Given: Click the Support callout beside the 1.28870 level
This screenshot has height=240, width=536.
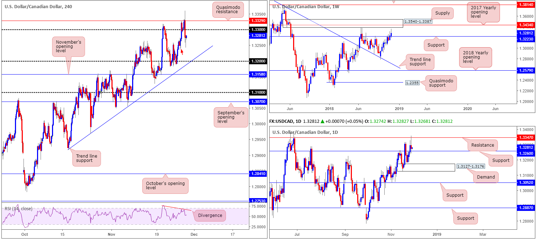Looking at the screenshot, I should pyautogui.click(x=465, y=218).
